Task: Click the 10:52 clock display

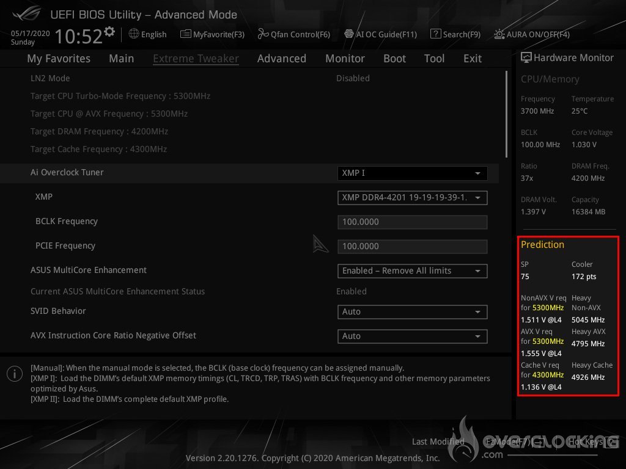Action: point(79,36)
